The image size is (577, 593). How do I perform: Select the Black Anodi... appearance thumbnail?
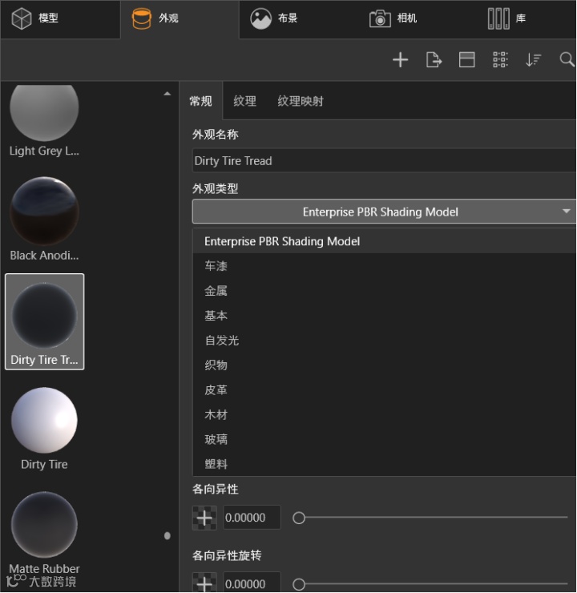click(x=44, y=219)
